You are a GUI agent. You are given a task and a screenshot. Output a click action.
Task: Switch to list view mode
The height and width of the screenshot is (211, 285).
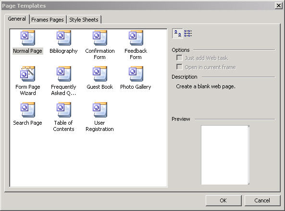(x=188, y=34)
